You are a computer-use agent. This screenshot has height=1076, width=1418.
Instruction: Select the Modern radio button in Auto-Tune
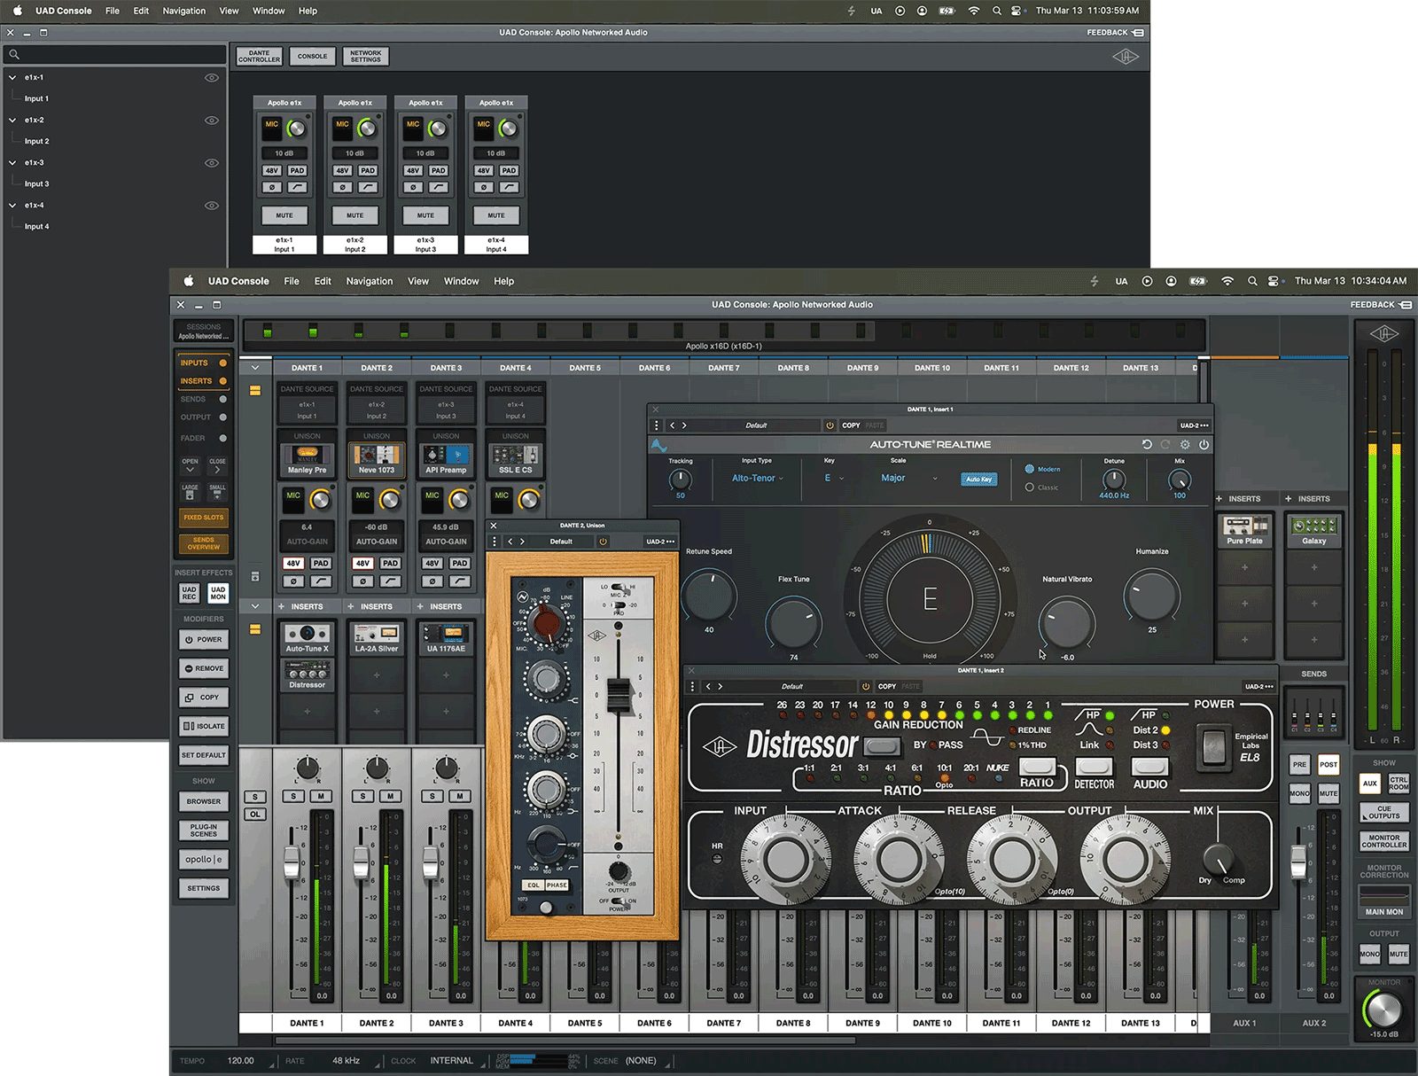point(1030,469)
